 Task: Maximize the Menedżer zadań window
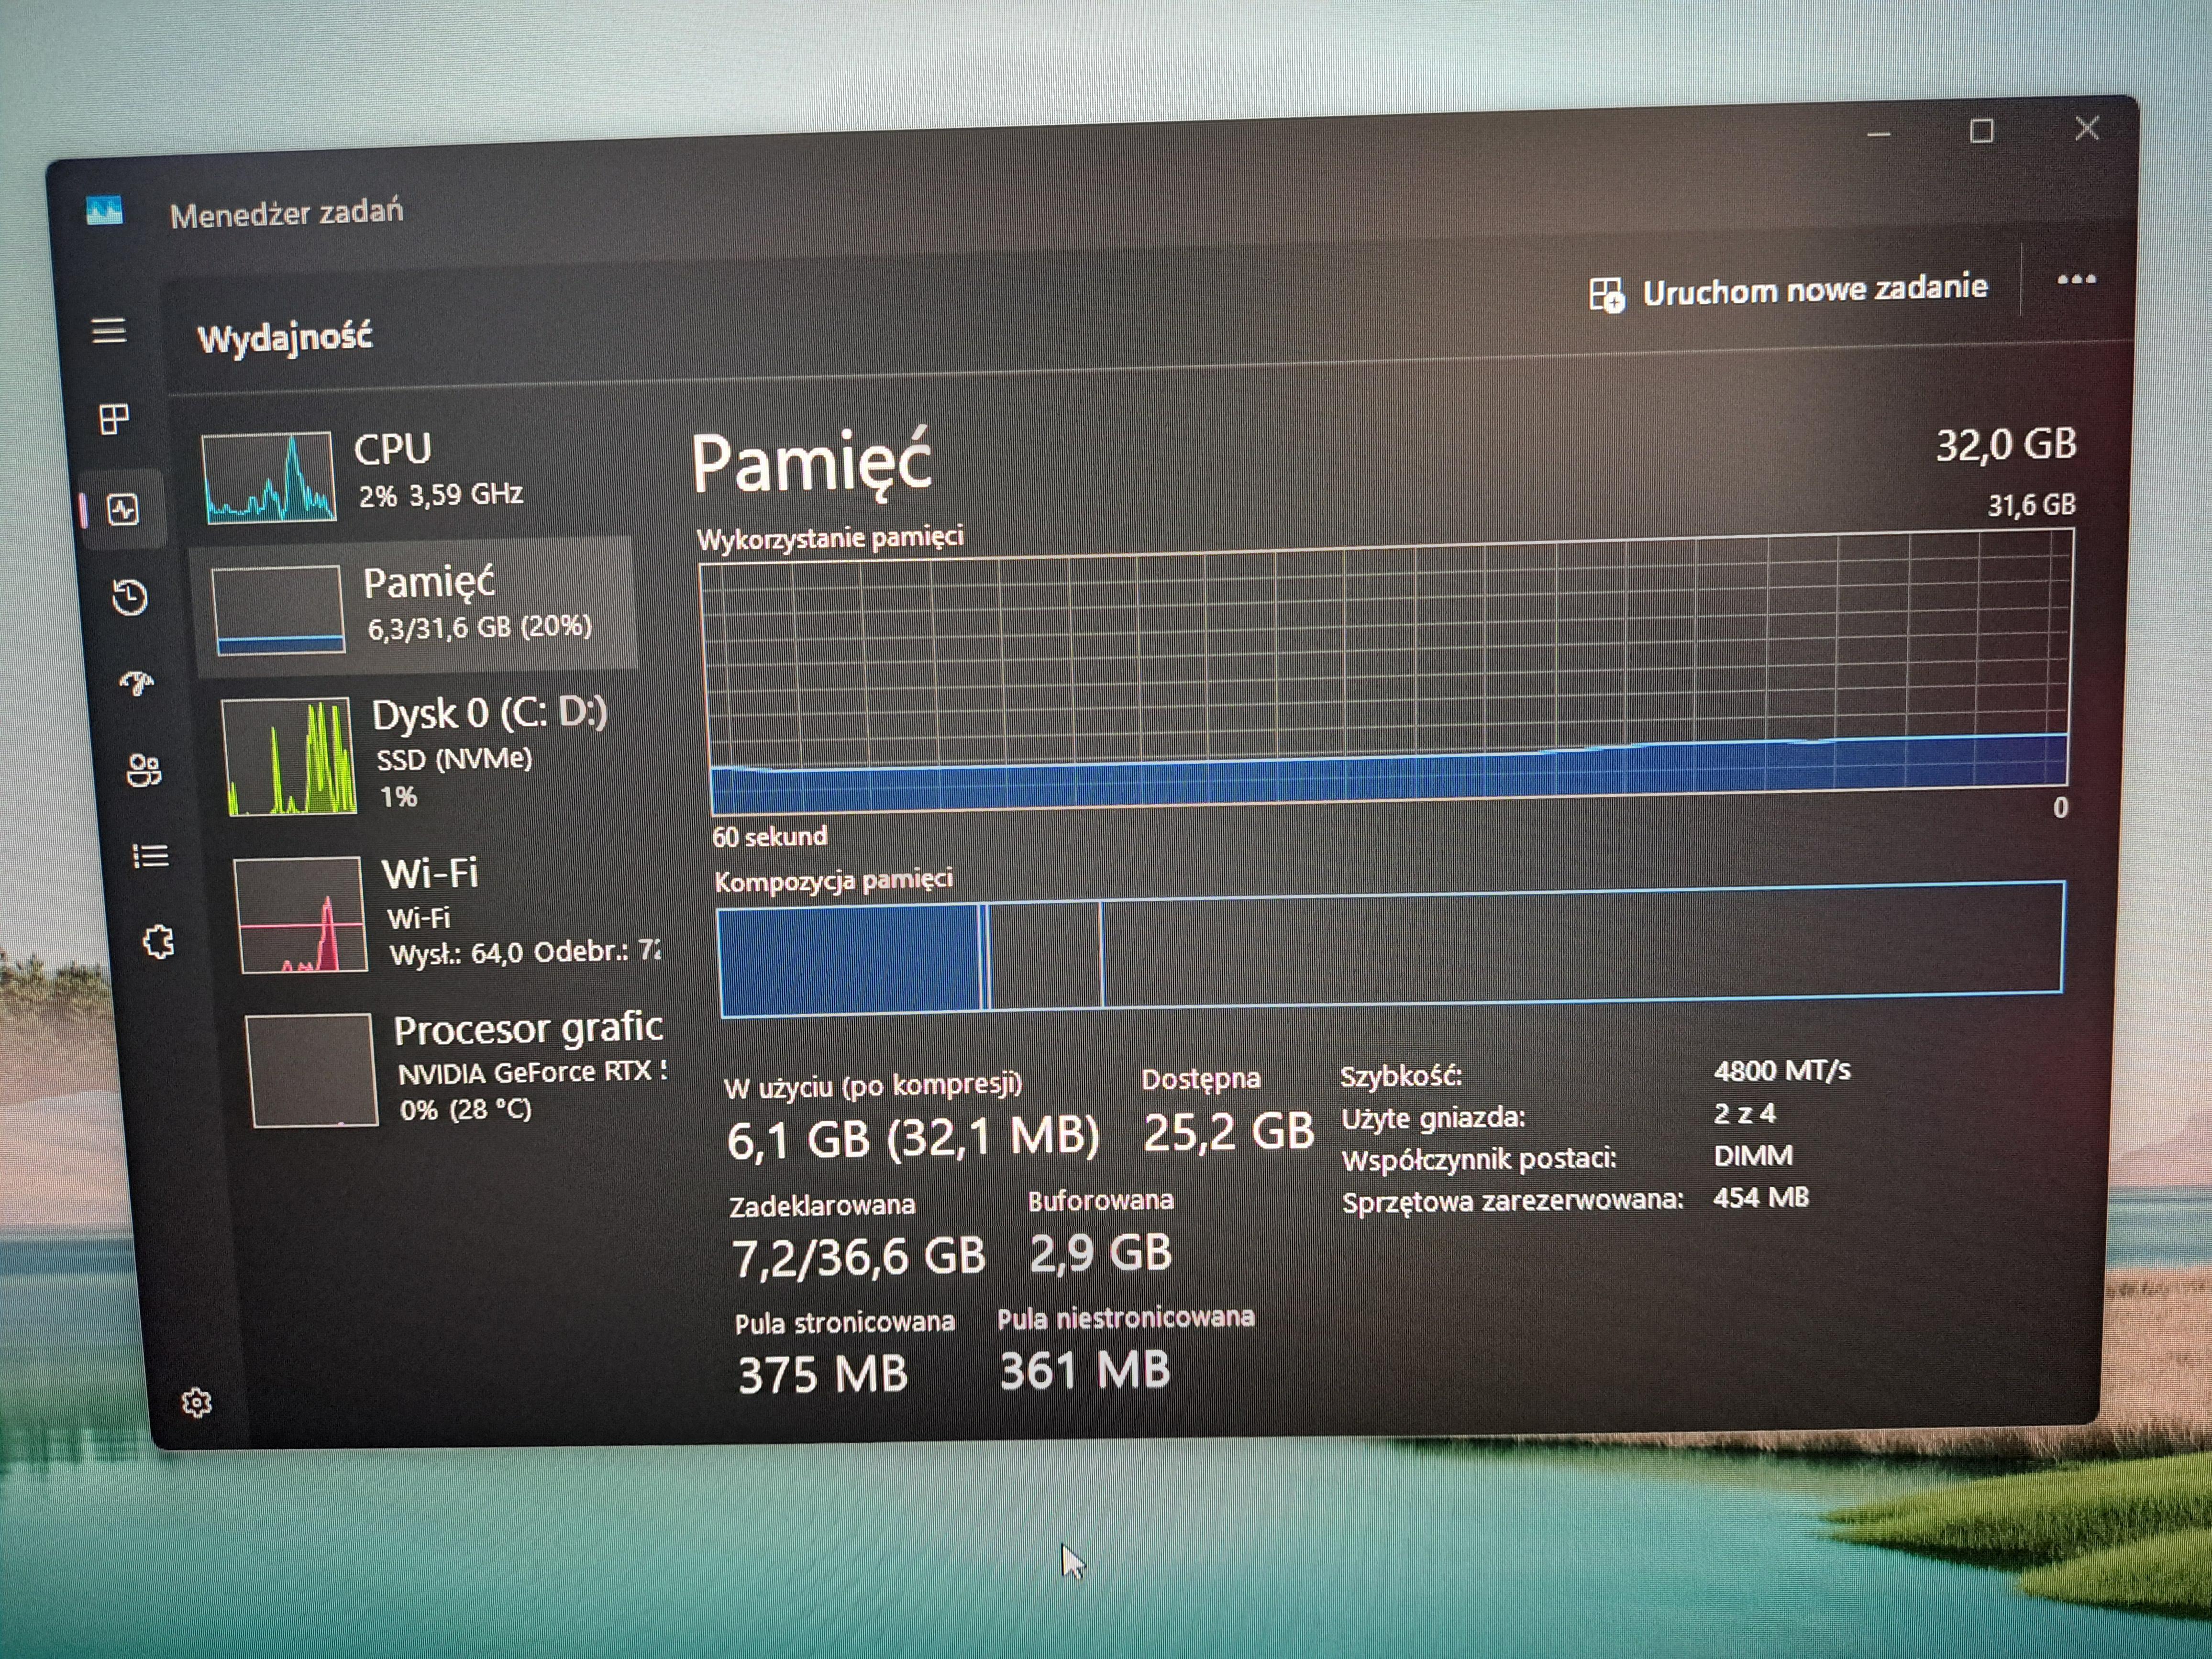(x=1981, y=131)
